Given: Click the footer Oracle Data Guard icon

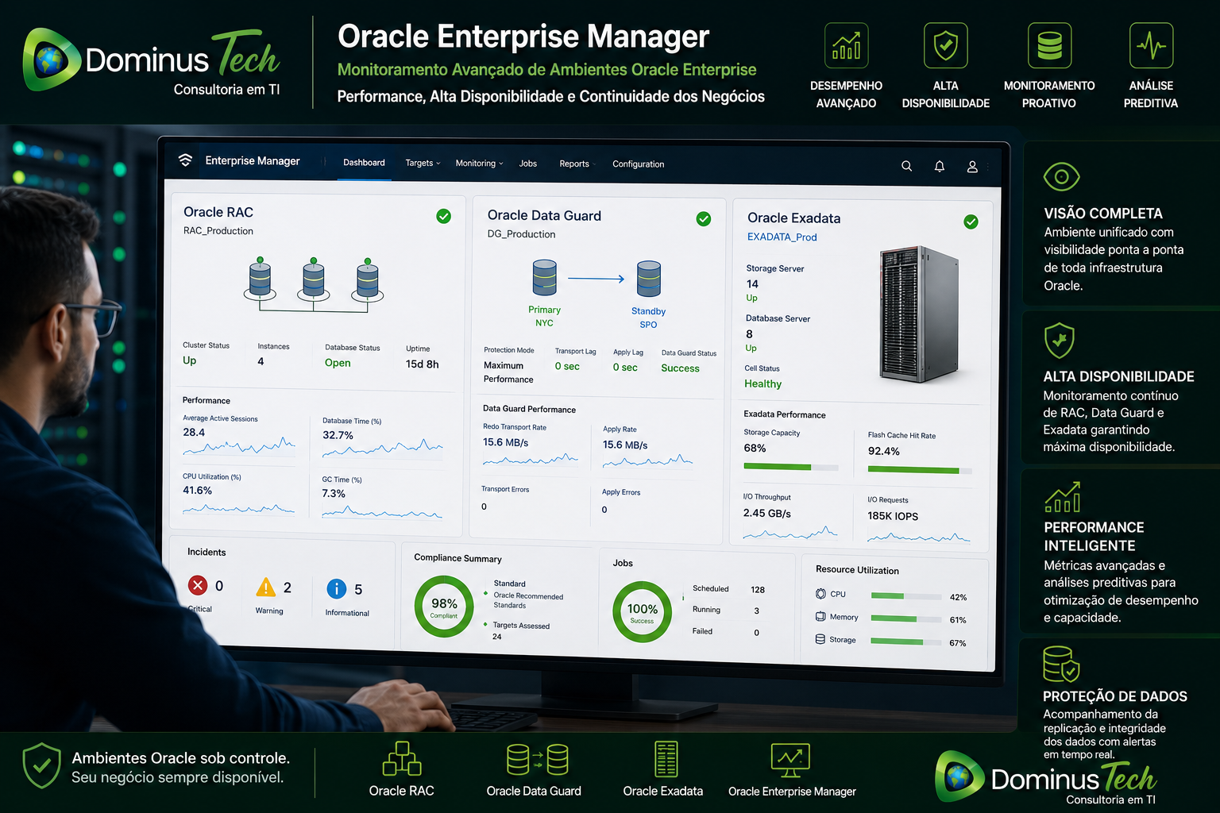Looking at the screenshot, I should pos(537,759).
